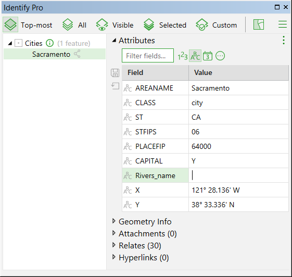Viewport: 292px width, 277px height.
Task: Toggle the date fields calendar filter
Action: pos(208,56)
